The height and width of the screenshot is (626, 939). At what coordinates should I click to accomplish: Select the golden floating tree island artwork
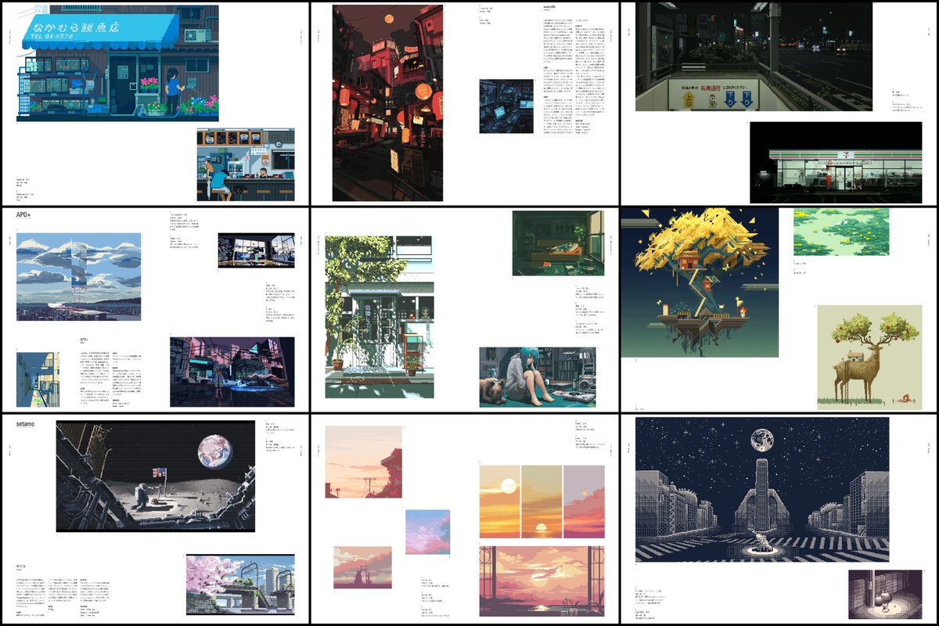pyautogui.click(x=700, y=282)
